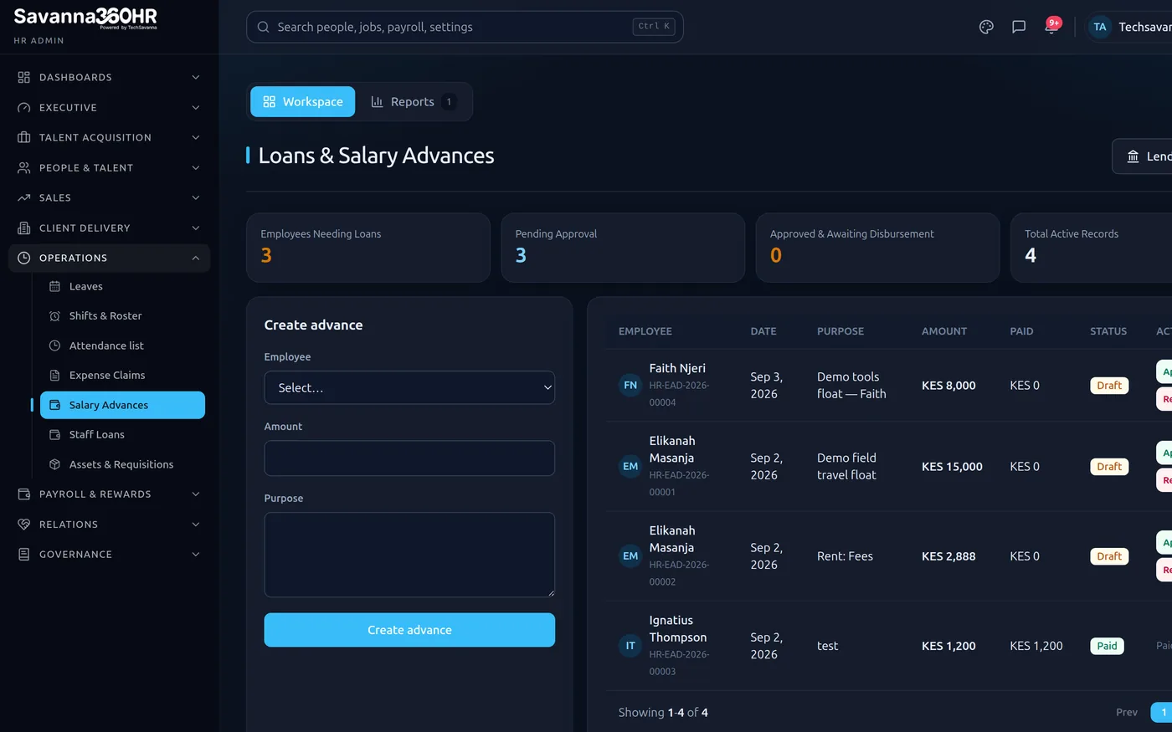Switch to the Workspace tab
Viewport: 1172px width, 732px height.
click(x=302, y=101)
